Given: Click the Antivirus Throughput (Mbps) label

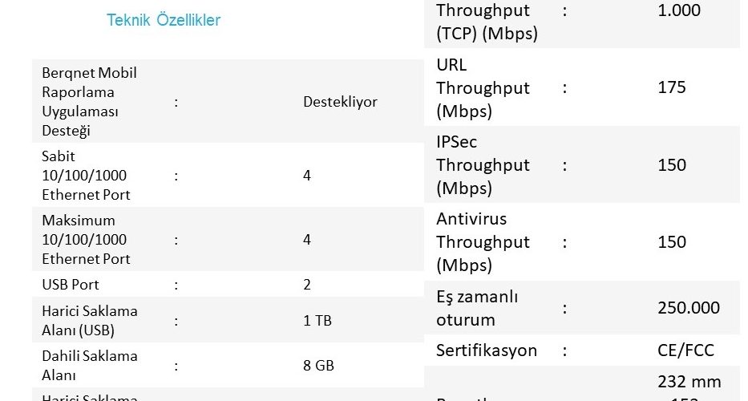Looking at the screenshot, I should (483, 242).
